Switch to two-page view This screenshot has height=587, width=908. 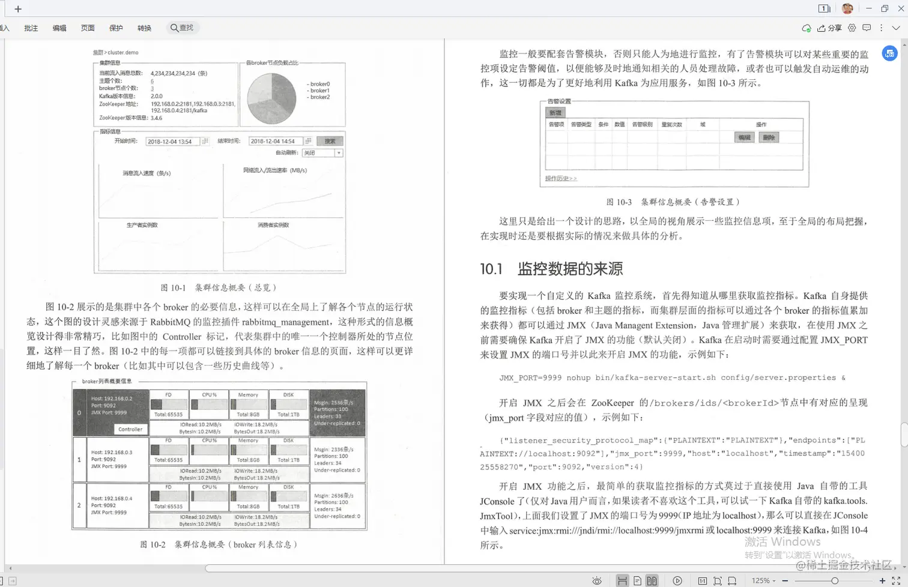[x=653, y=580]
